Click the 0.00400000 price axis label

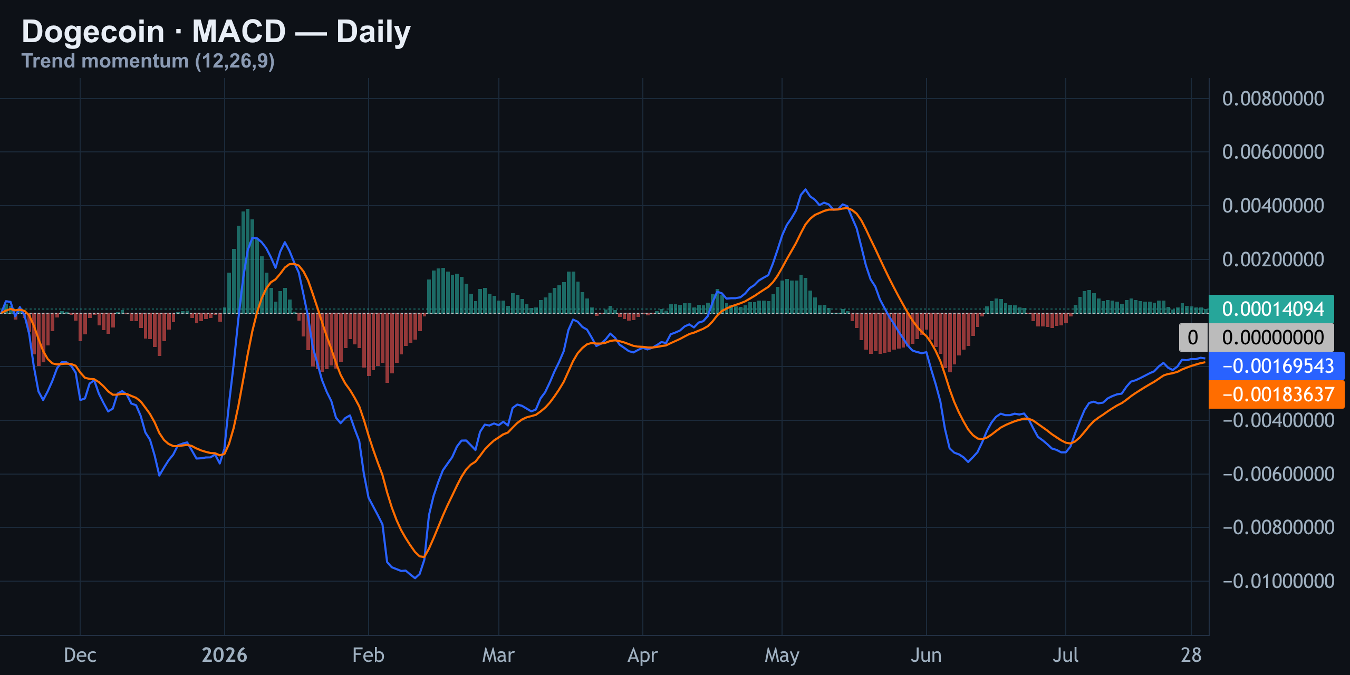click(1273, 206)
